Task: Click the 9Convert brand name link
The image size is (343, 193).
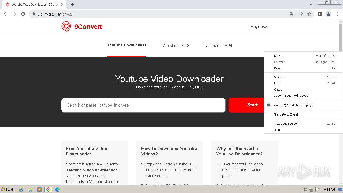Action: pyautogui.click(x=88, y=27)
